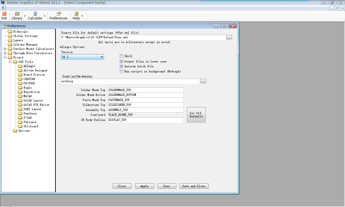Expand Surface Mount Calculators node
The height and width of the screenshot is (207, 345).
click(5, 49)
